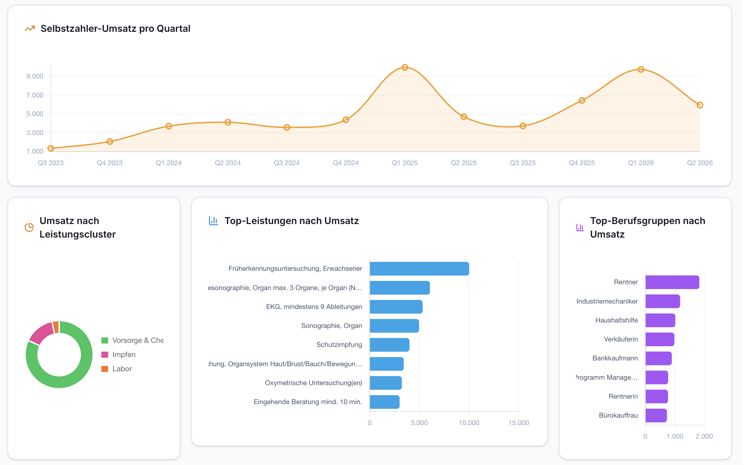This screenshot has height=465, width=742.
Task: Select the Q1 2024 data point marker
Action: 169,126
